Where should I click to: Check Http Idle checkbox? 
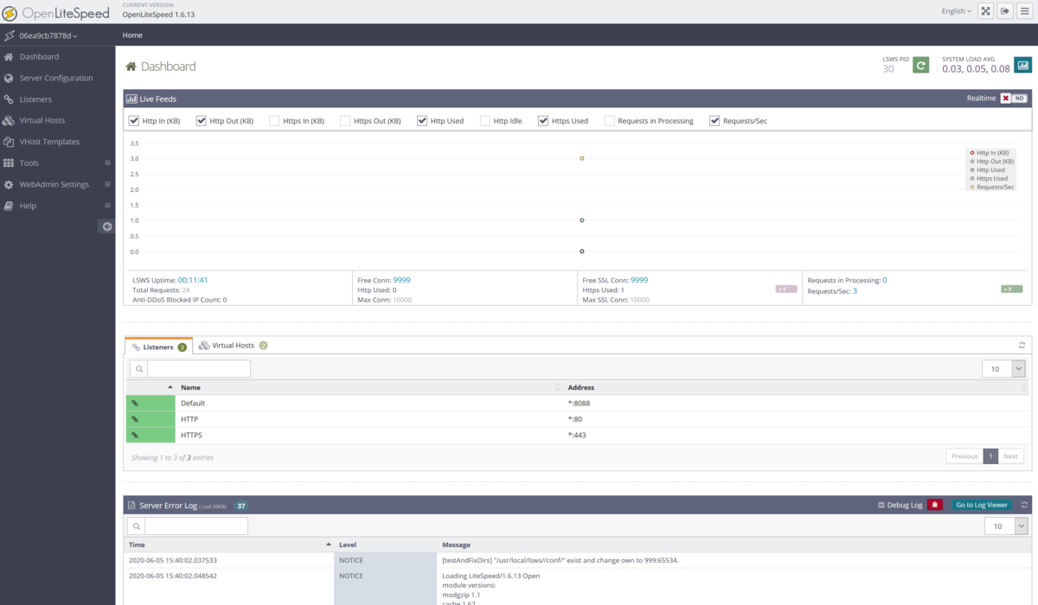485,121
